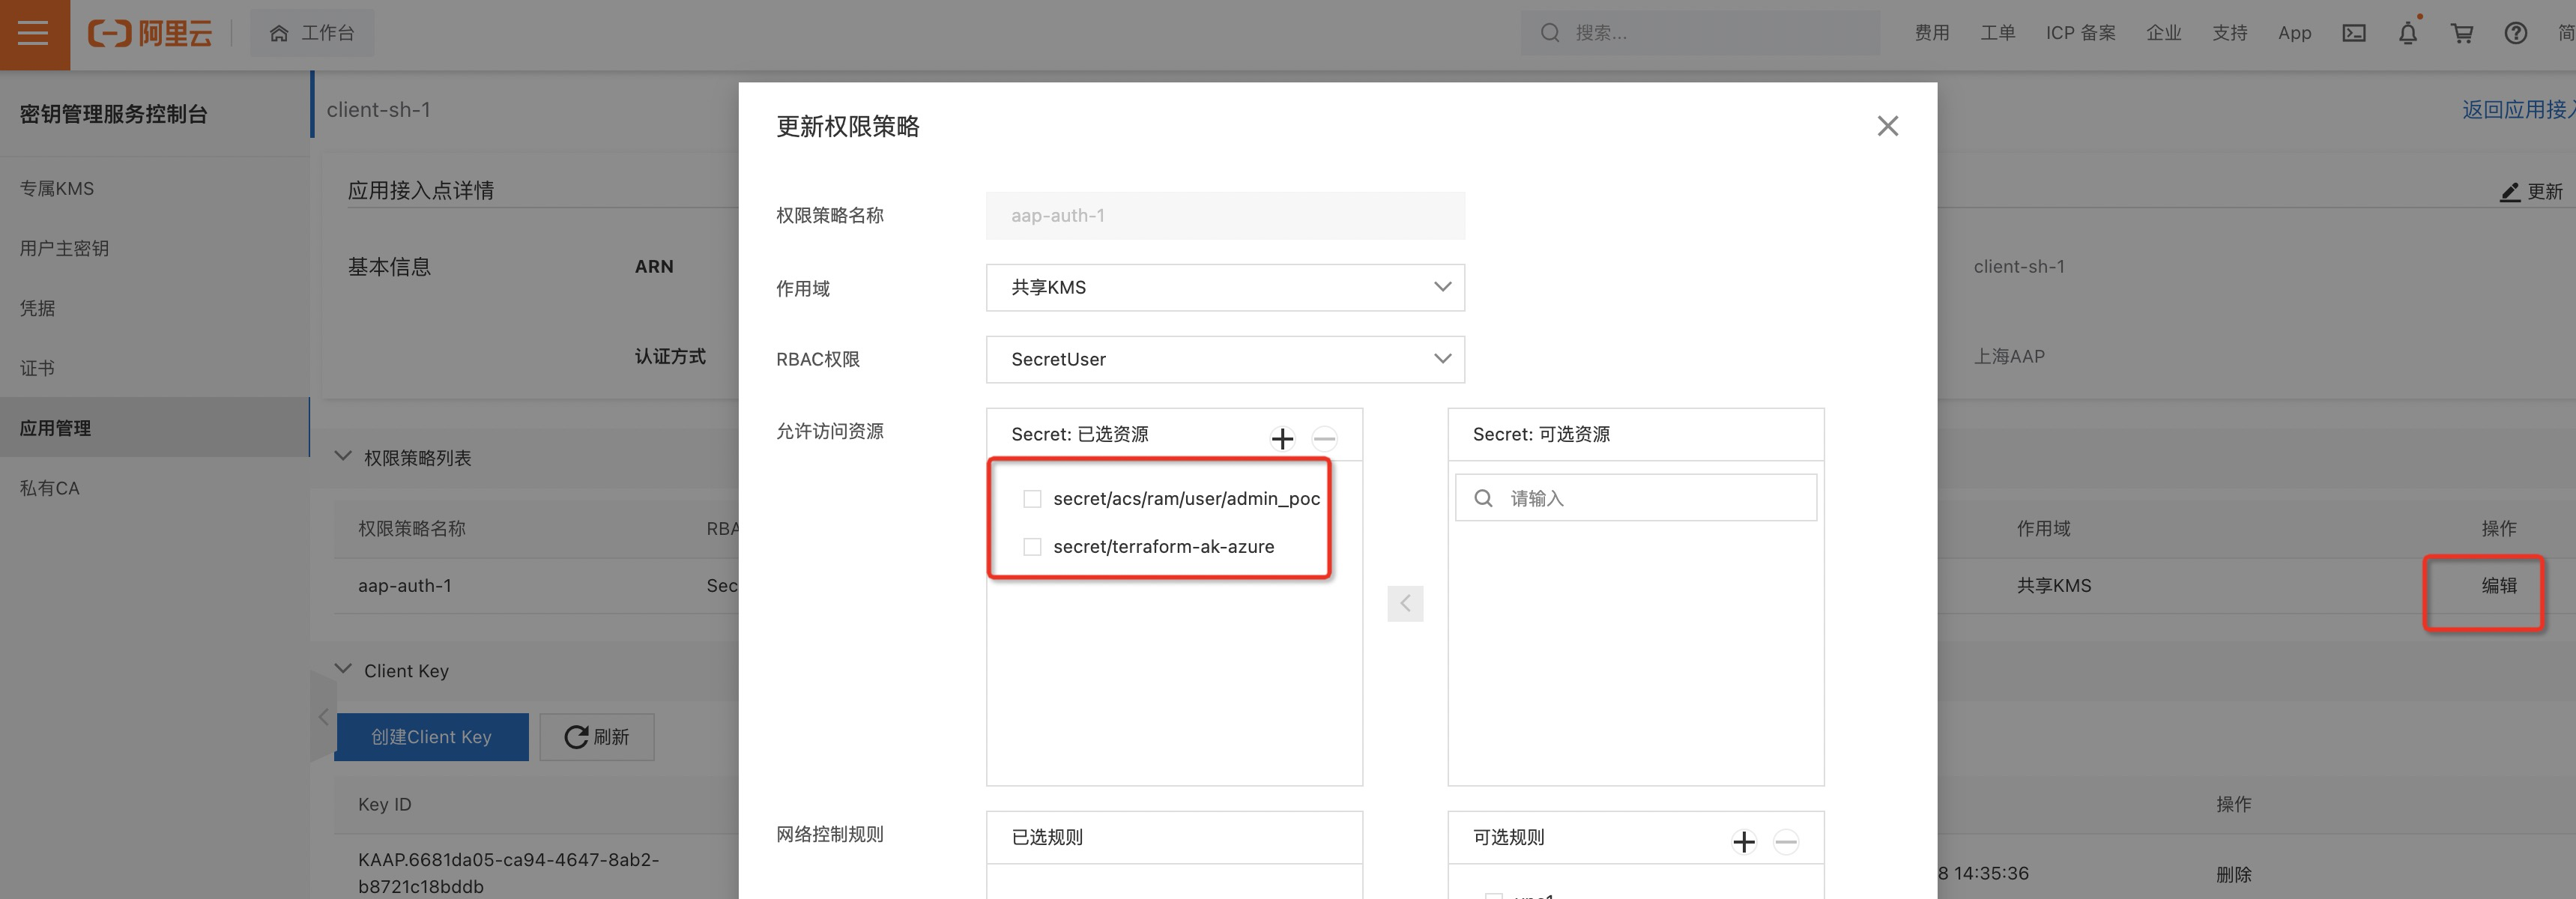Check the secret/terraform-ak-azure checkbox
Viewport: 2576px width, 899px height.
[x=1032, y=547]
